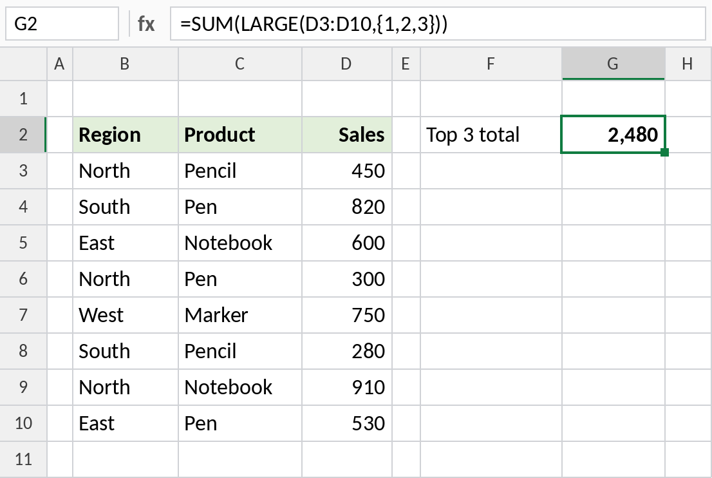This screenshot has height=478, width=712.
Task: Click the Product header cell
Action: pos(240,135)
